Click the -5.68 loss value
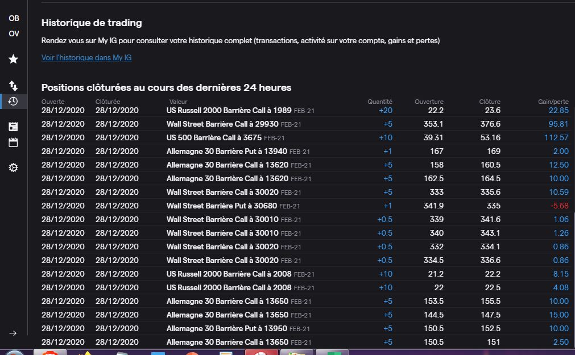The image size is (575, 355). point(560,206)
